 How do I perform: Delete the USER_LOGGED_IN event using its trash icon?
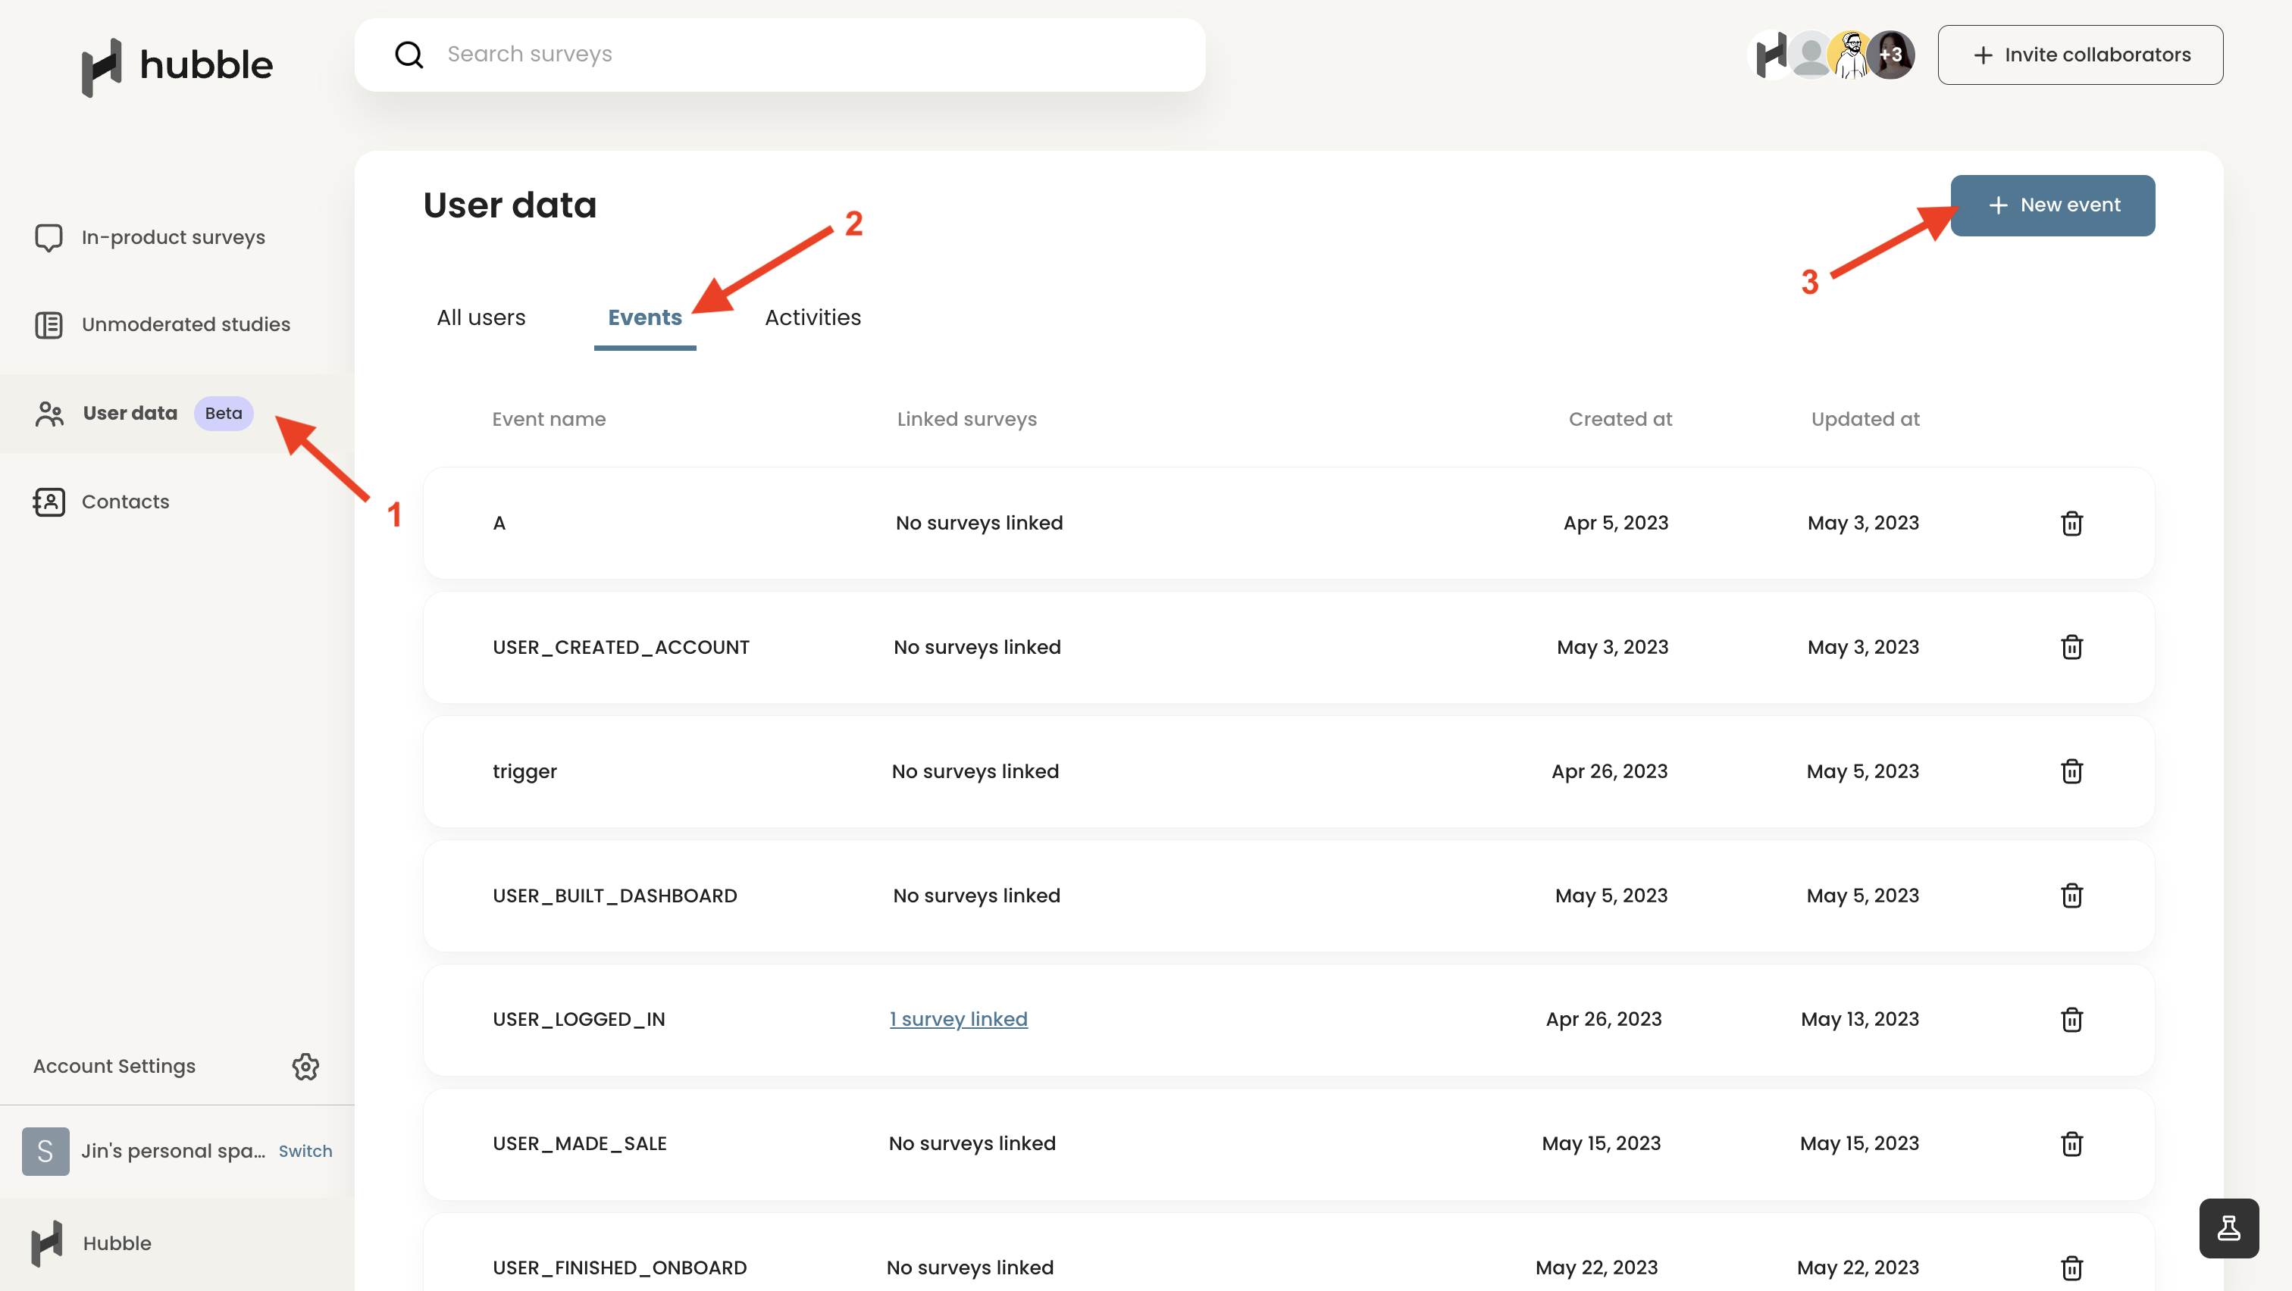click(2071, 1020)
